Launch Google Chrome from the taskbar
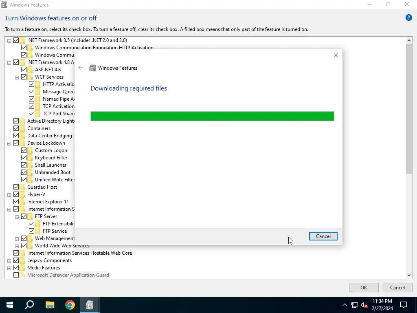417x313 pixels. point(70,305)
